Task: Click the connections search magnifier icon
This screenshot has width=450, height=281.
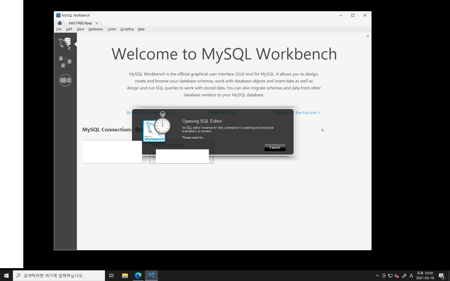Action: (x=323, y=130)
